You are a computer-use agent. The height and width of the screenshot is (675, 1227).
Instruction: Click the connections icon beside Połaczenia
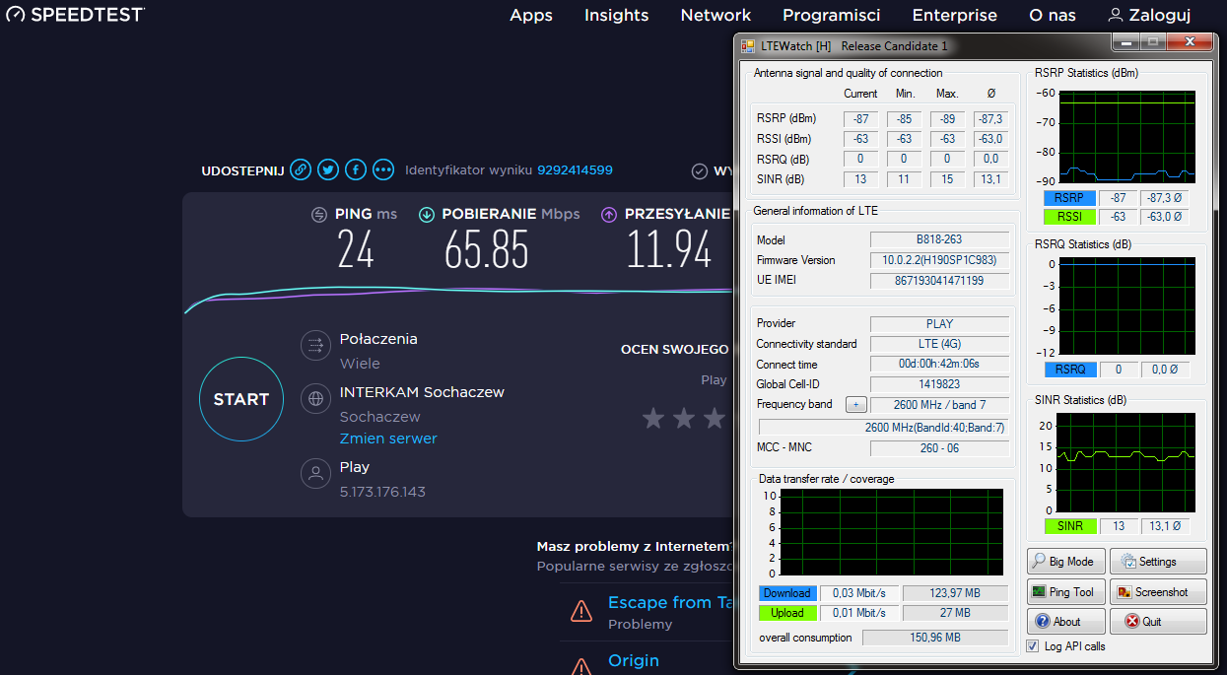pos(315,346)
